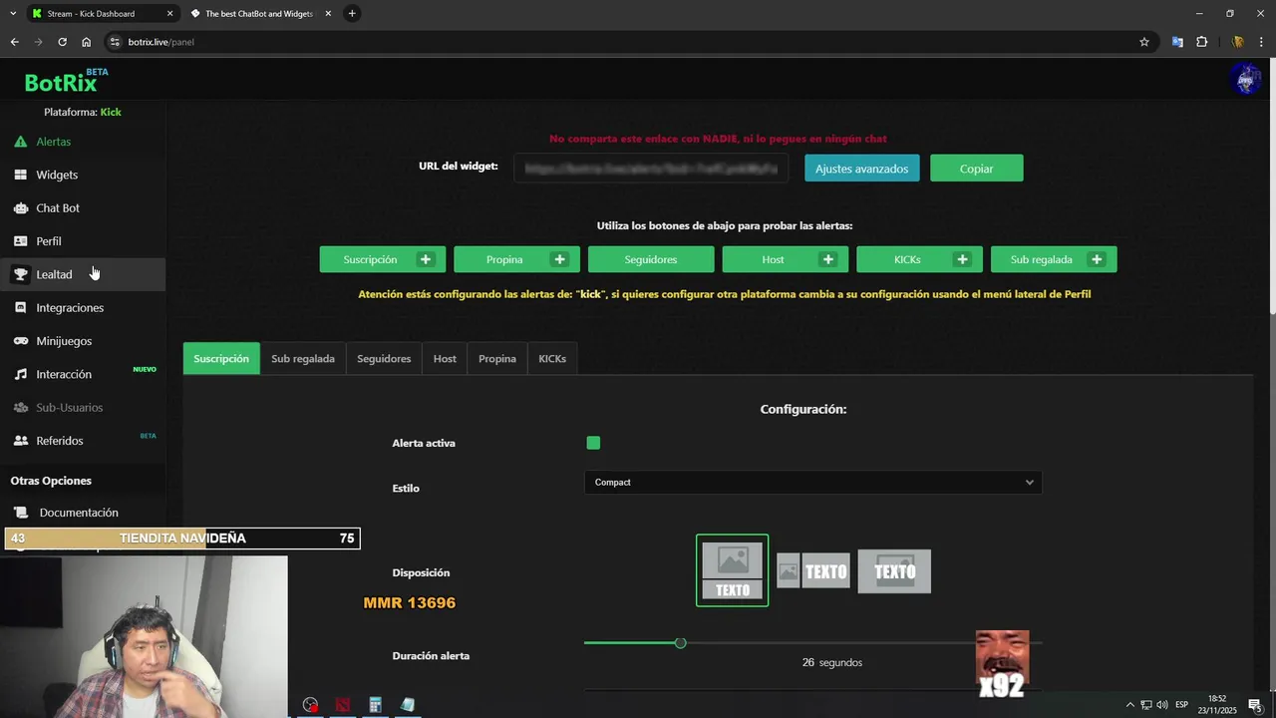Click the plus on the Host test button
The image size is (1276, 718).
coord(827,259)
